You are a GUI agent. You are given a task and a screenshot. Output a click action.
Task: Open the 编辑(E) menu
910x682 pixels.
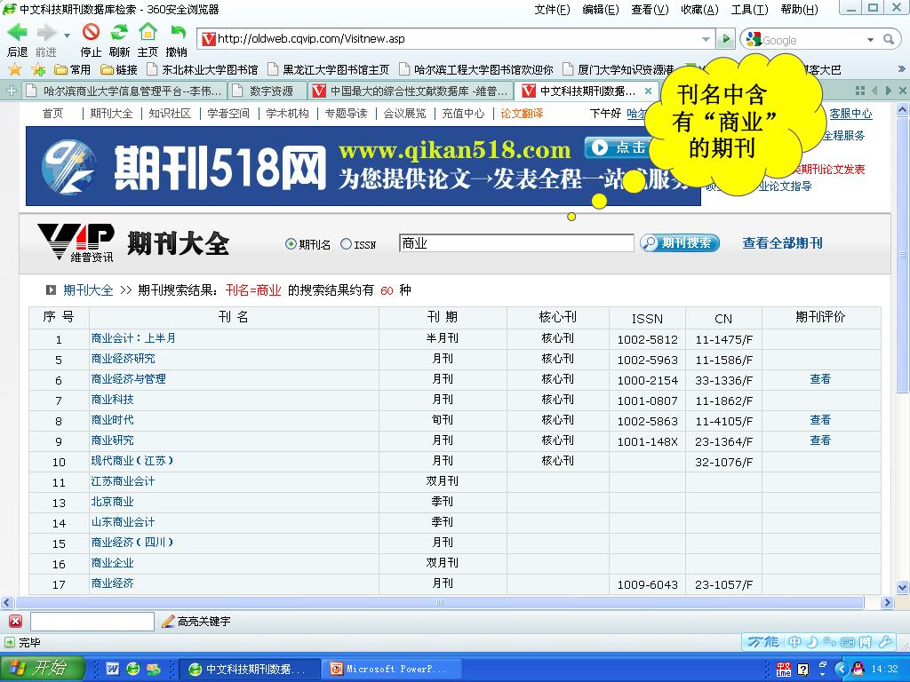[601, 9]
